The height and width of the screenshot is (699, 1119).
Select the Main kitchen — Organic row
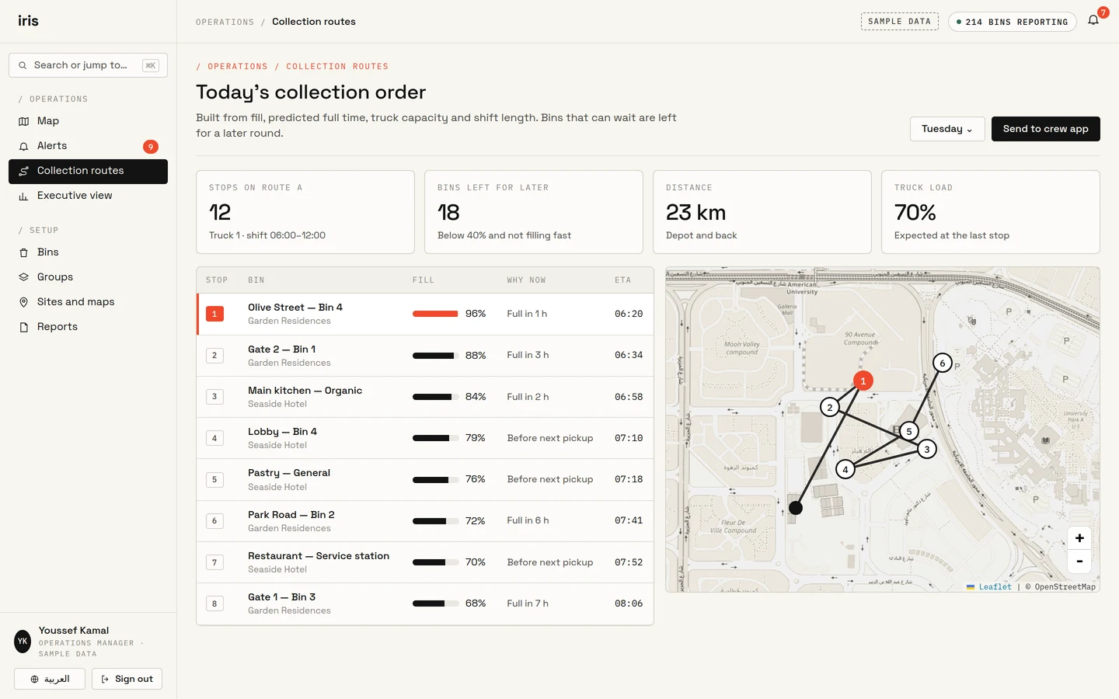425,397
